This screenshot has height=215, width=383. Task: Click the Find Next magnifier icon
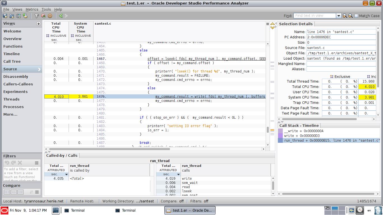click(351, 16)
